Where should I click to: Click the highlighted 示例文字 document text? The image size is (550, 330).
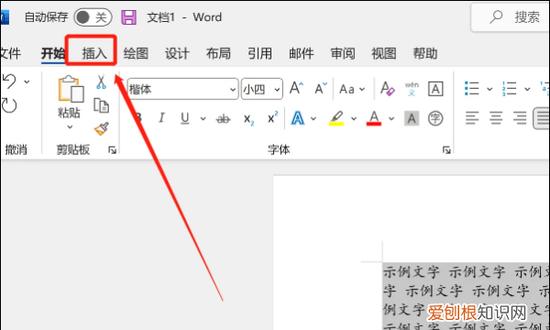467,296
